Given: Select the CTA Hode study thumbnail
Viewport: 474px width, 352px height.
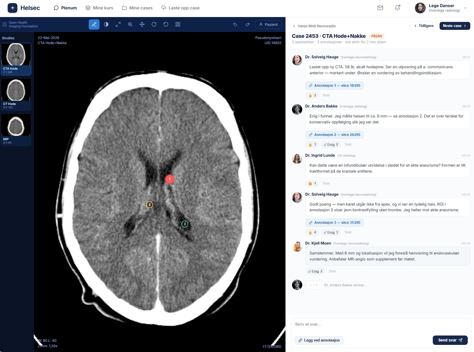Looking at the screenshot, I should [x=16, y=59].
